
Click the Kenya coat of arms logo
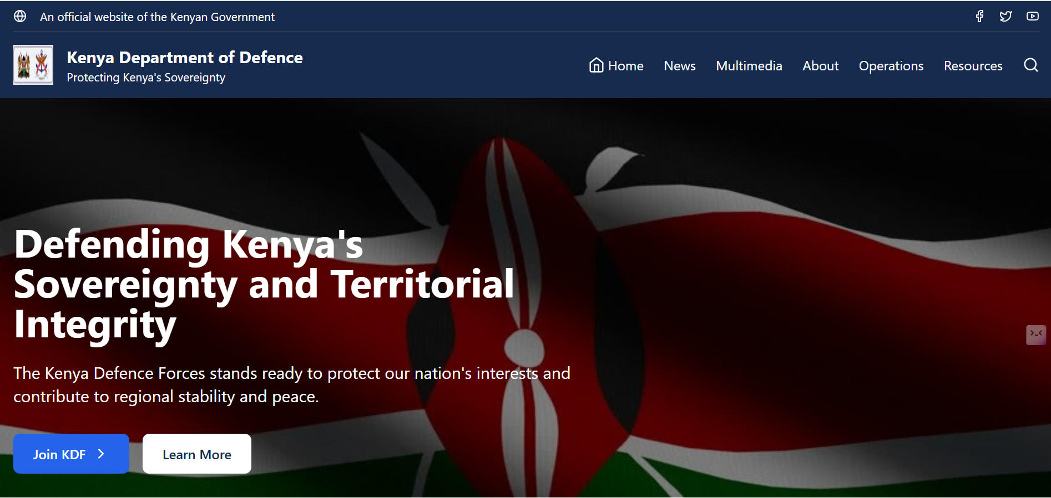[x=33, y=65]
